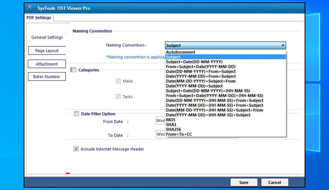Select Date(YYYY-MM-DD)+(HH-MM-SS)+Subject option
This screenshot has width=329, height=190.
(225, 115)
